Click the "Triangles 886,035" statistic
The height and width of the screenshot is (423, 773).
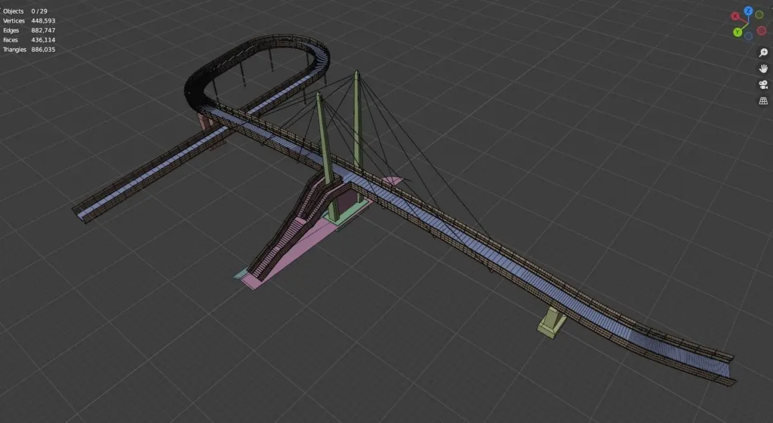pos(28,49)
